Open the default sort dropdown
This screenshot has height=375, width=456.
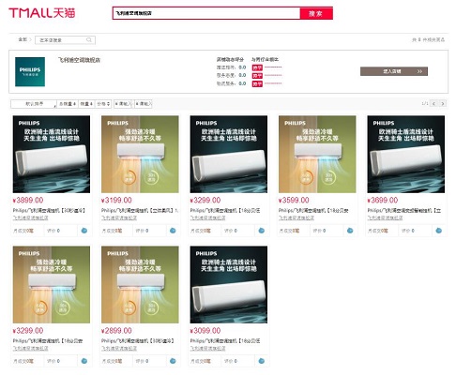[x=34, y=104]
